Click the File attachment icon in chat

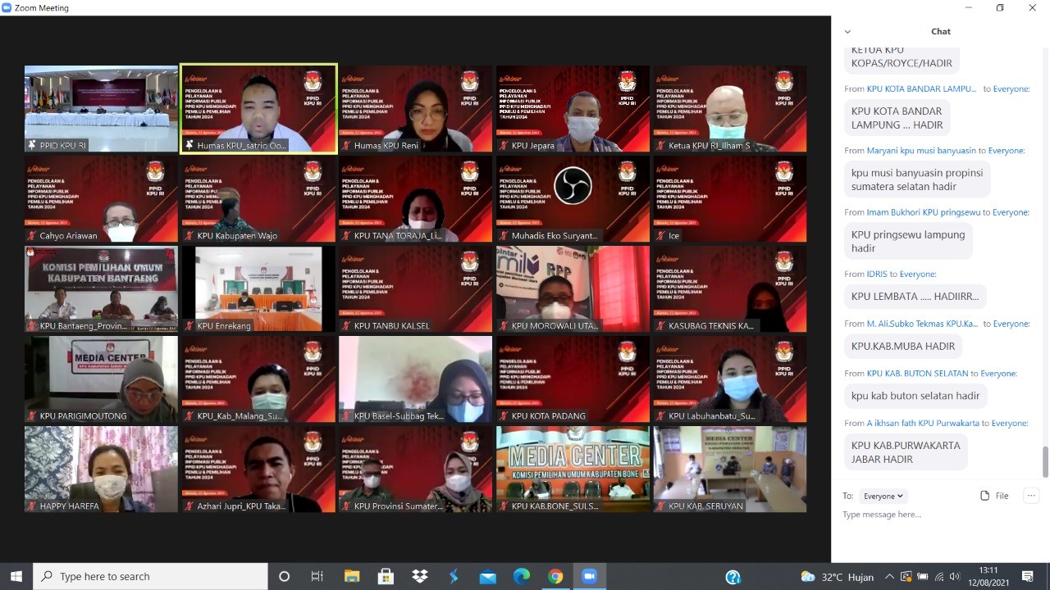pyautogui.click(x=994, y=496)
